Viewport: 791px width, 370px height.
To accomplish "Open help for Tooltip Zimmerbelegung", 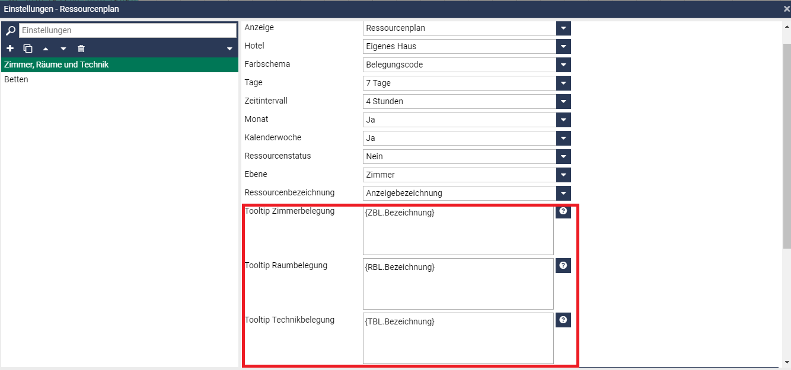I will [x=563, y=211].
